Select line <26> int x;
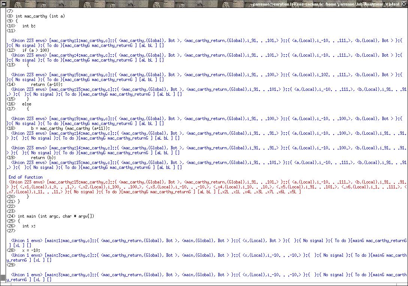This screenshot has width=408, height=286. click(x=21, y=226)
